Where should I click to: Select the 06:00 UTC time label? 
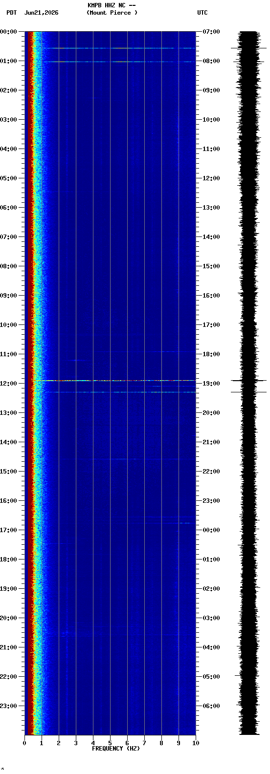coord(211,706)
